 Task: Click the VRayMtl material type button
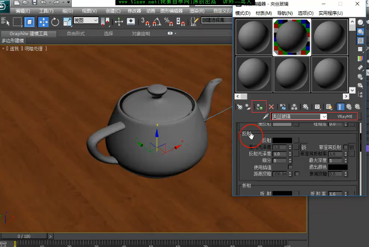tap(345, 116)
